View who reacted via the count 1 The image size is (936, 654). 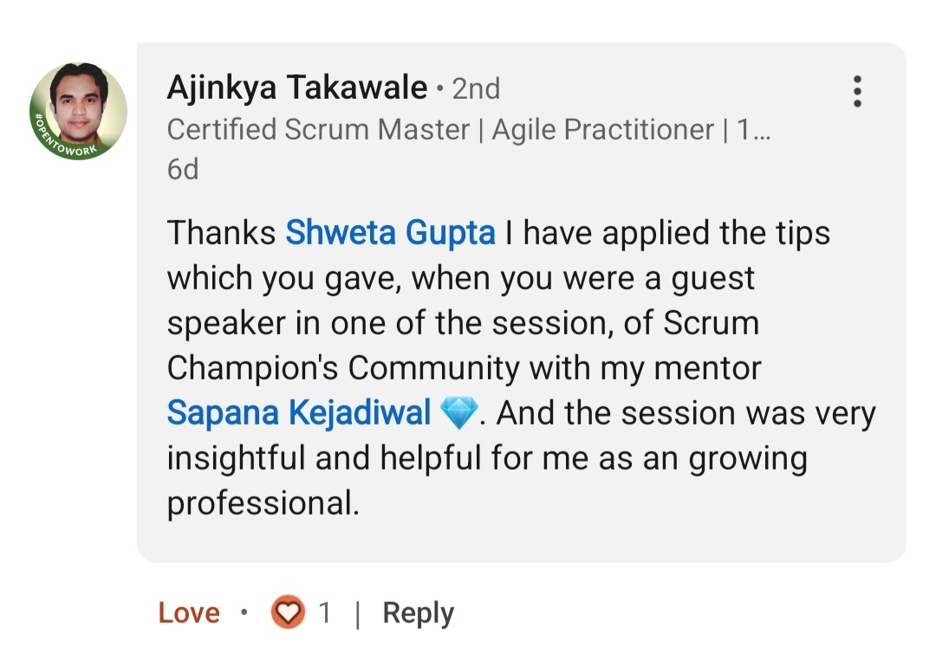[x=324, y=613]
